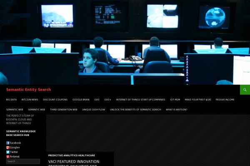This screenshot has width=250, height=166.
Task: Open the GVO menu item
Action: 97,100
